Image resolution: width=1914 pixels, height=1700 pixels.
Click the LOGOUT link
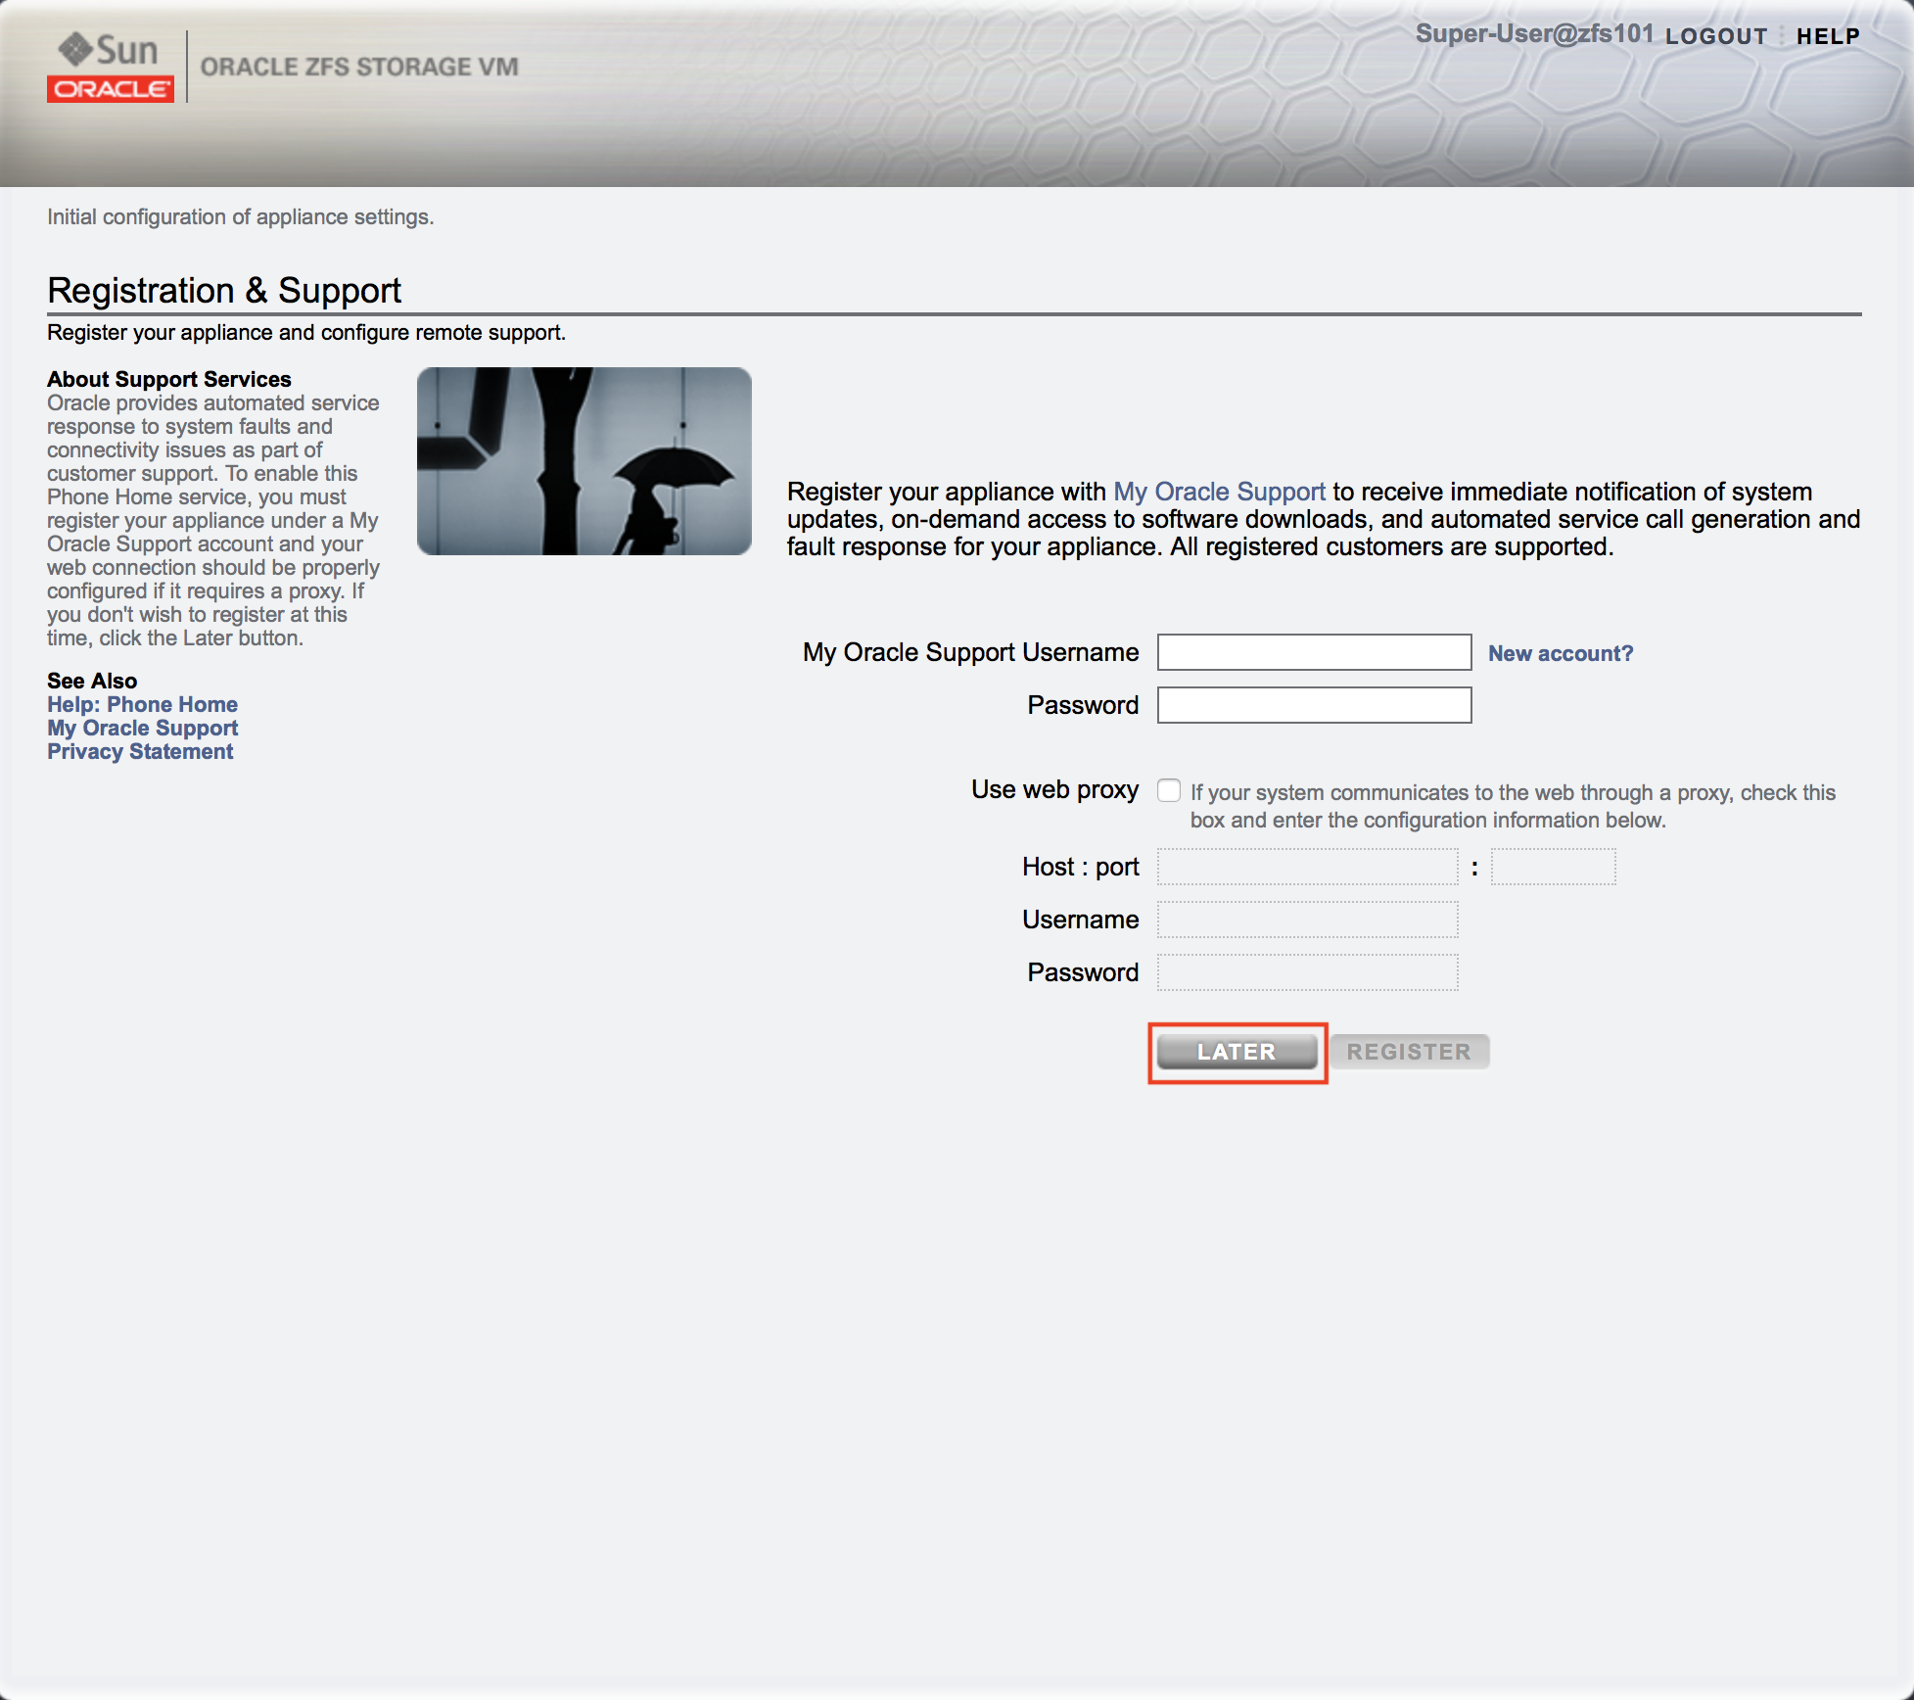pyautogui.click(x=1716, y=36)
